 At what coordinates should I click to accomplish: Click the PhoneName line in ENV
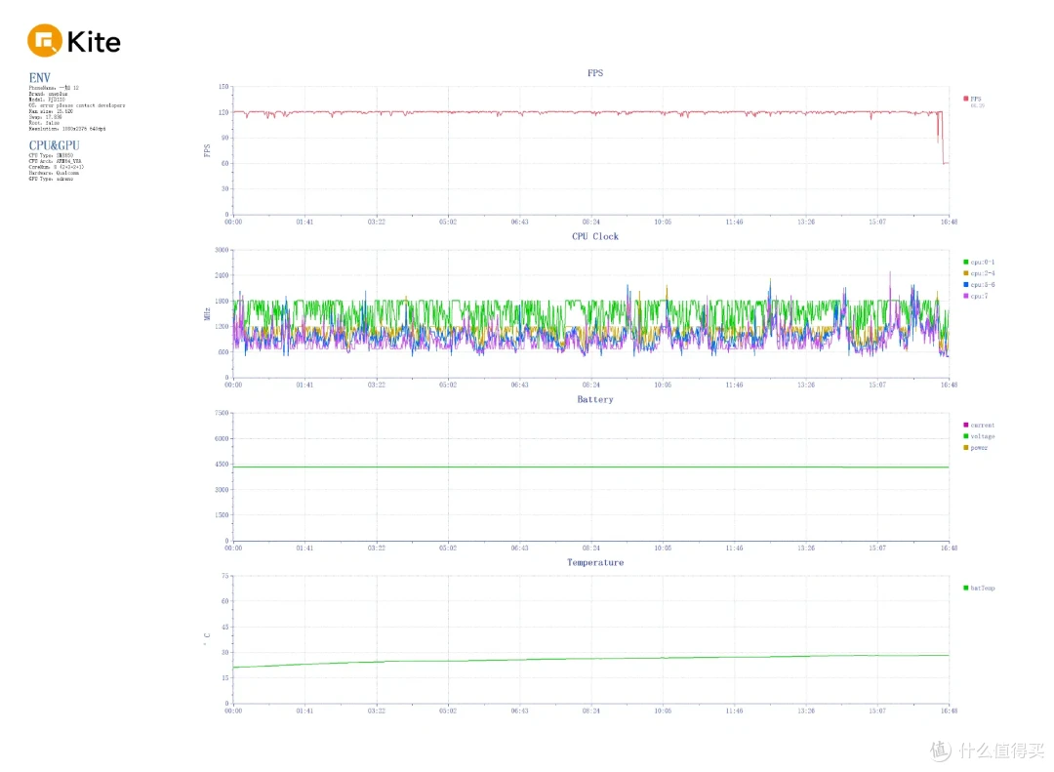(x=54, y=88)
